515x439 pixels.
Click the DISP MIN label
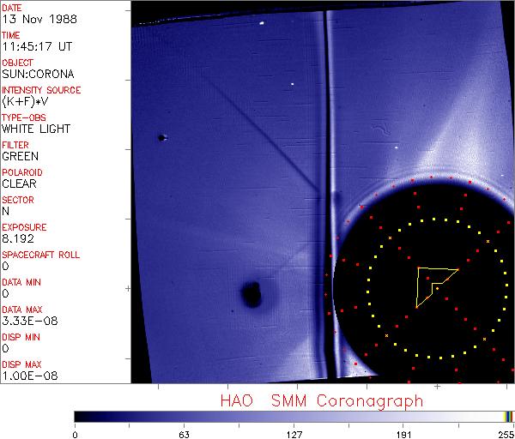point(21,337)
